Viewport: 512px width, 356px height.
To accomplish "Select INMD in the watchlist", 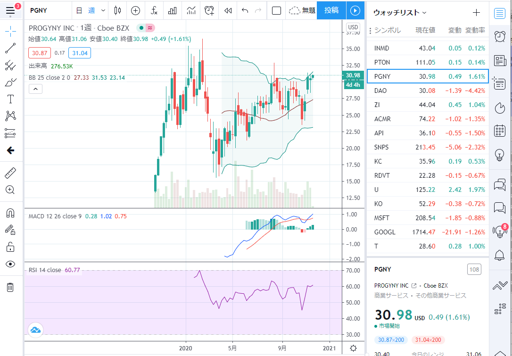I will (x=428, y=49).
